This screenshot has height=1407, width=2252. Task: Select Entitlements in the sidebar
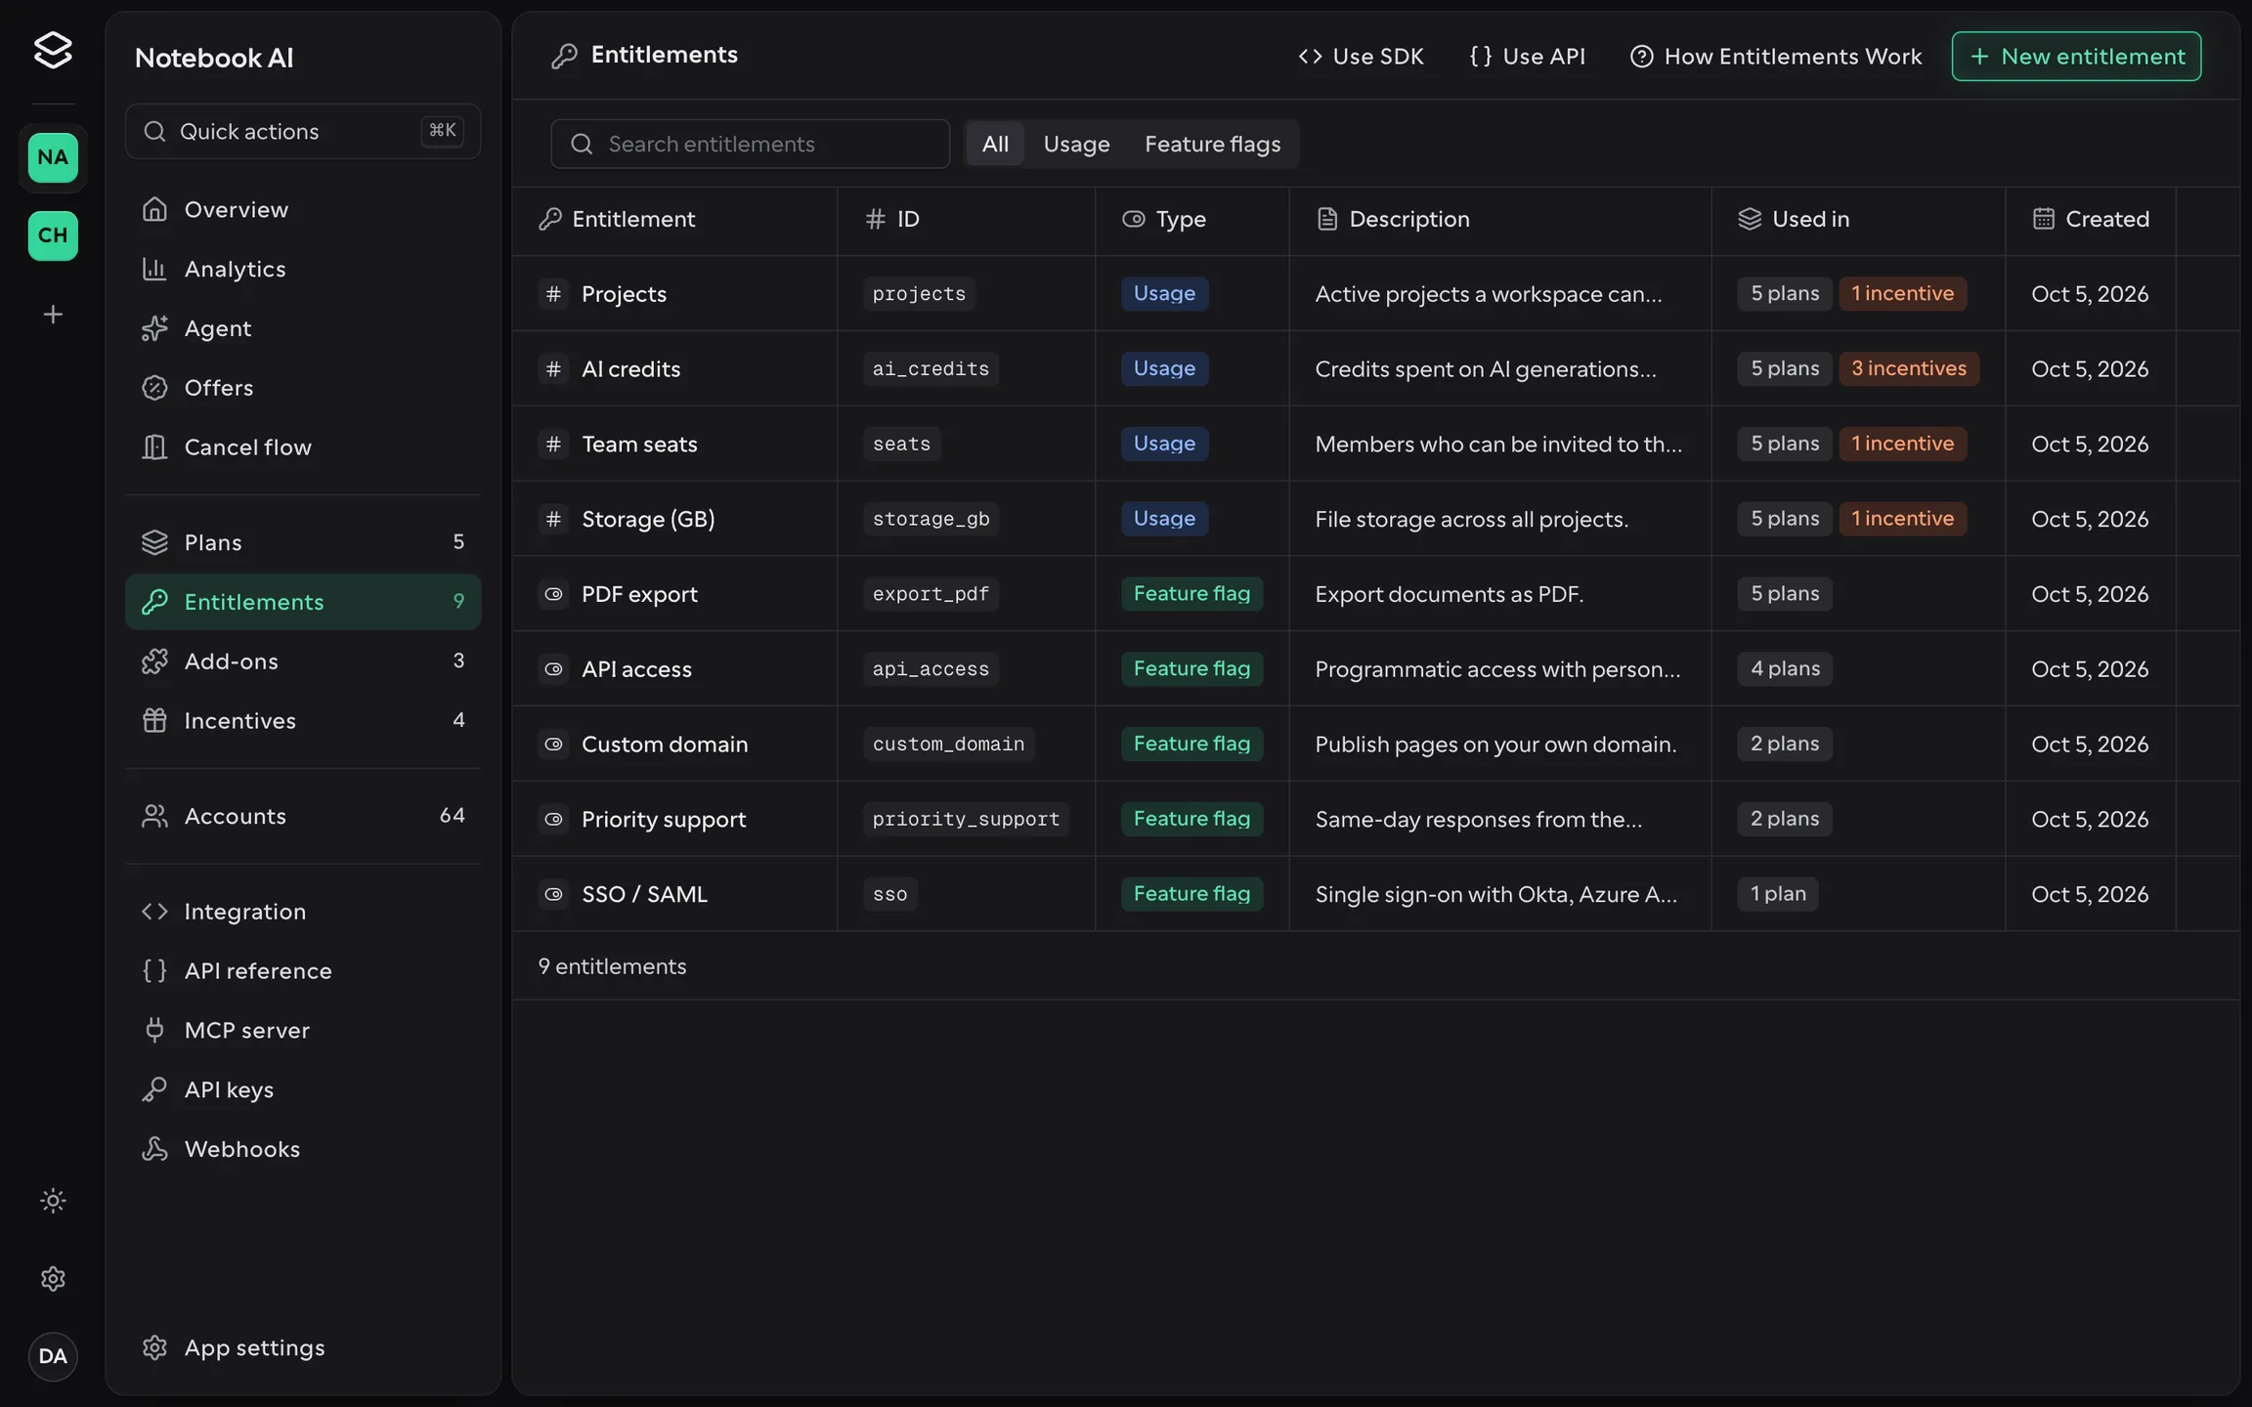(303, 602)
